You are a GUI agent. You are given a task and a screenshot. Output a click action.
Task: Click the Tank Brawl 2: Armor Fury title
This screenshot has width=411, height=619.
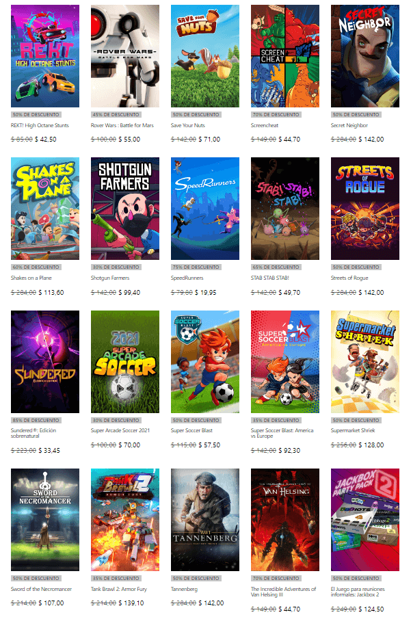(119, 589)
